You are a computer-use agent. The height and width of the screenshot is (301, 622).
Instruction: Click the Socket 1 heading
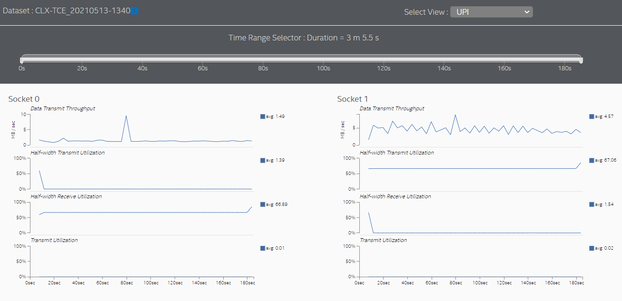(353, 99)
